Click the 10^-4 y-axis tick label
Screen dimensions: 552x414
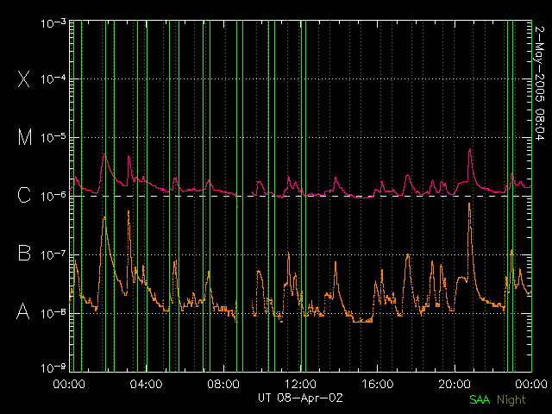point(53,79)
